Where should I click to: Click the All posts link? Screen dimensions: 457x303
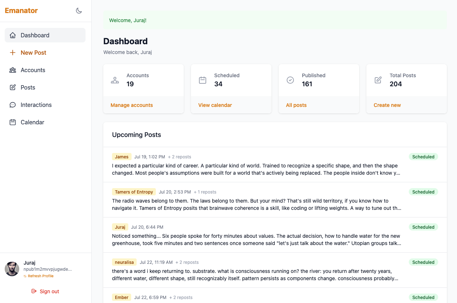pyautogui.click(x=296, y=105)
